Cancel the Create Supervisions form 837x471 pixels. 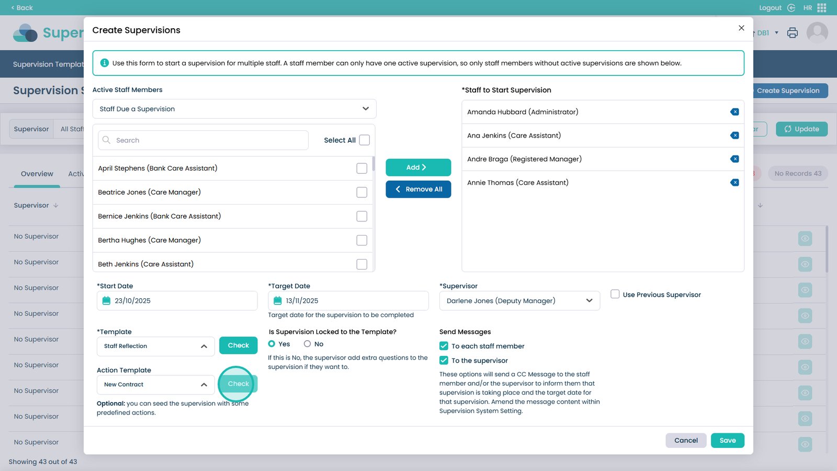pyautogui.click(x=686, y=441)
